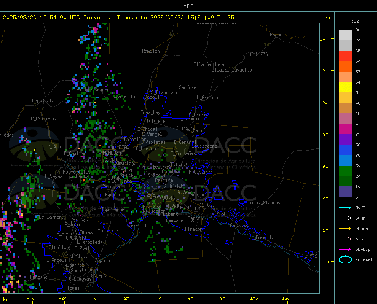Screen dimensions: 377x304
Task: Select the royal blue swatch below 36 dBZ
Action: [x=345, y=150]
